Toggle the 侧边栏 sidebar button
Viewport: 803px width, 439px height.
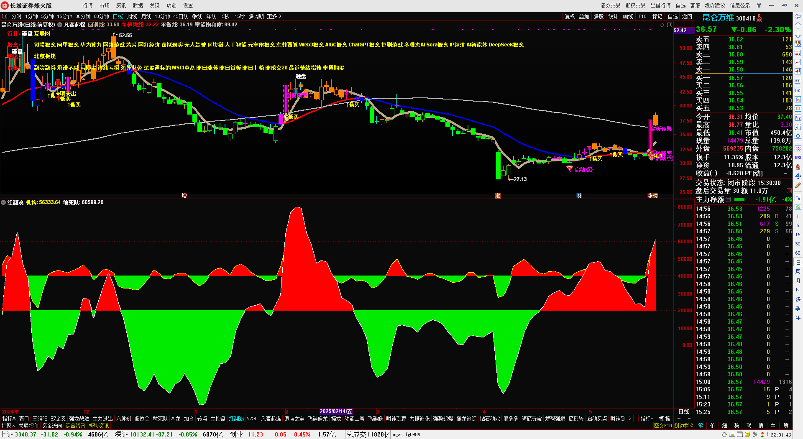[683, 426]
